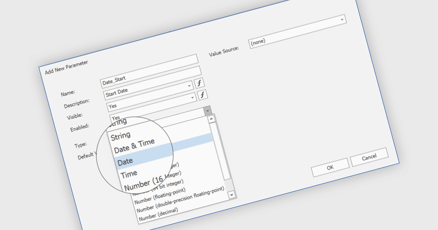The image size is (438, 230).
Task: Collapse the open type list via gray arrow button
Action: (207, 110)
